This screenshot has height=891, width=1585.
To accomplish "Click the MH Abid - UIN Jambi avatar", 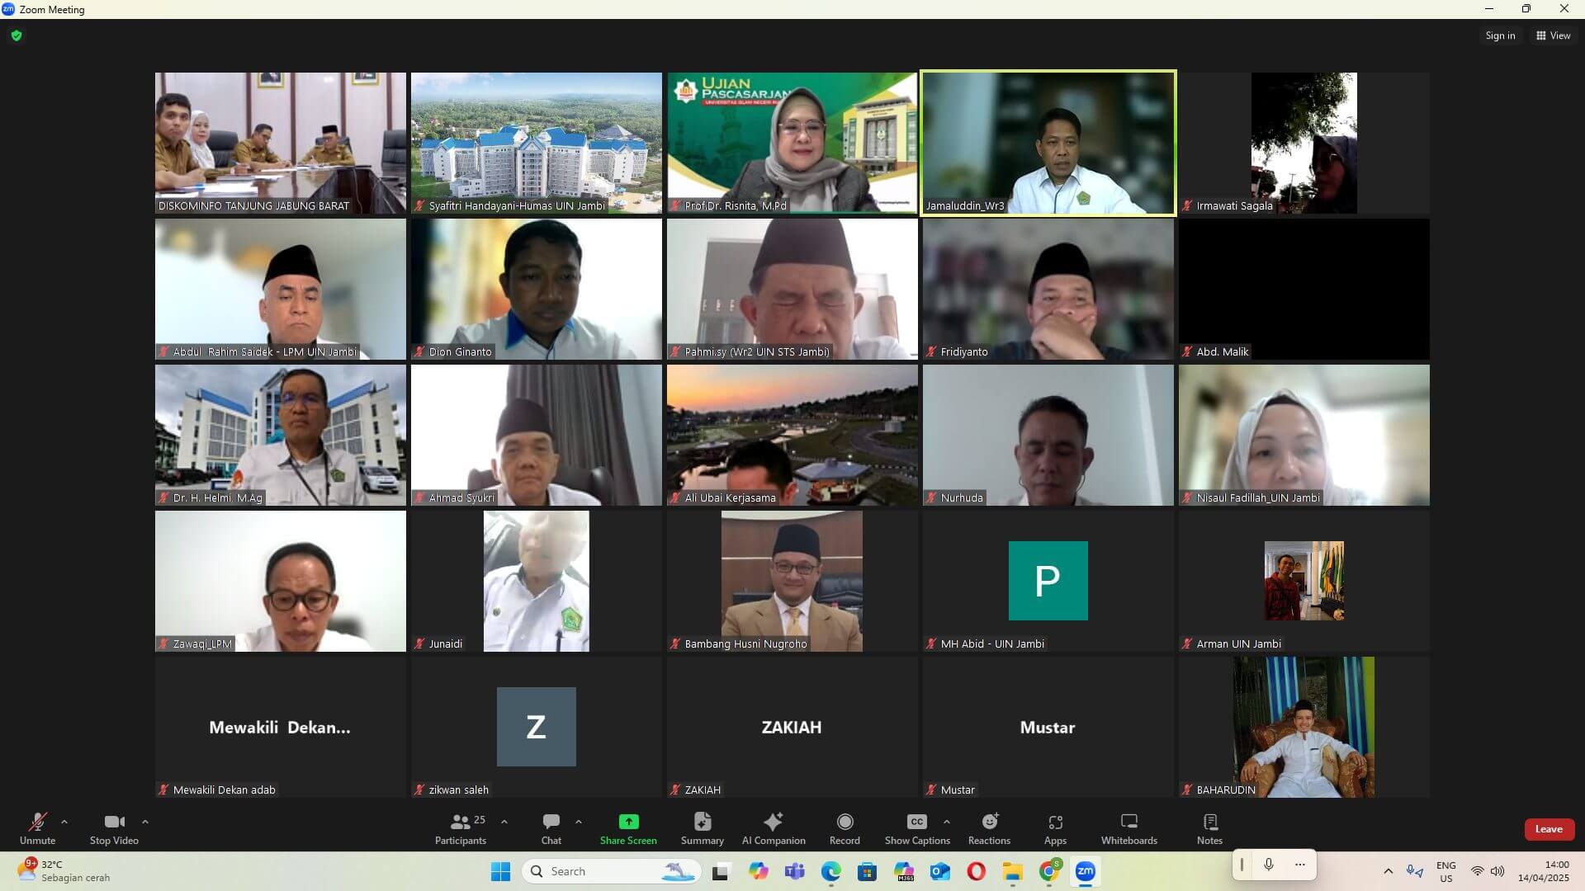I will pos(1048,581).
